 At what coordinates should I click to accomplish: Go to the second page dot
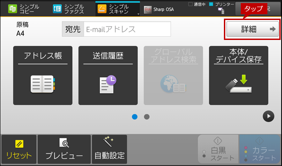point(147,117)
